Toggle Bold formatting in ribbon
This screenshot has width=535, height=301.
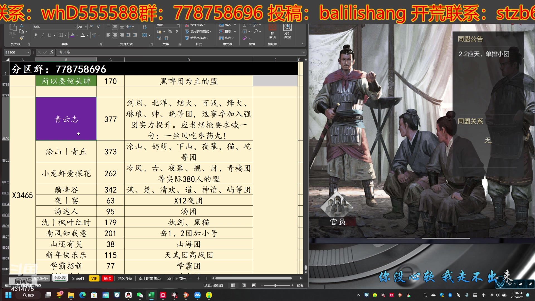[36, 35]
